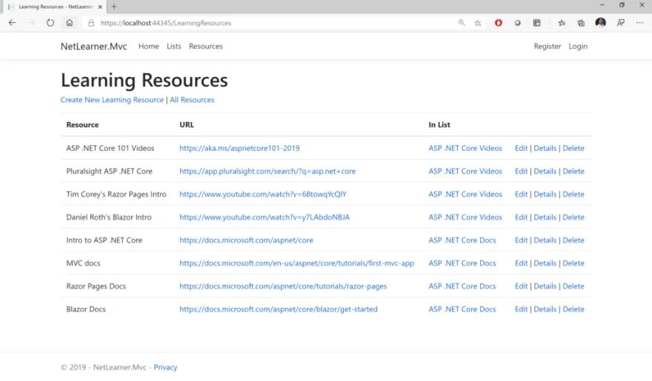
Task: Click the browser back arrow
Action: 12,23
